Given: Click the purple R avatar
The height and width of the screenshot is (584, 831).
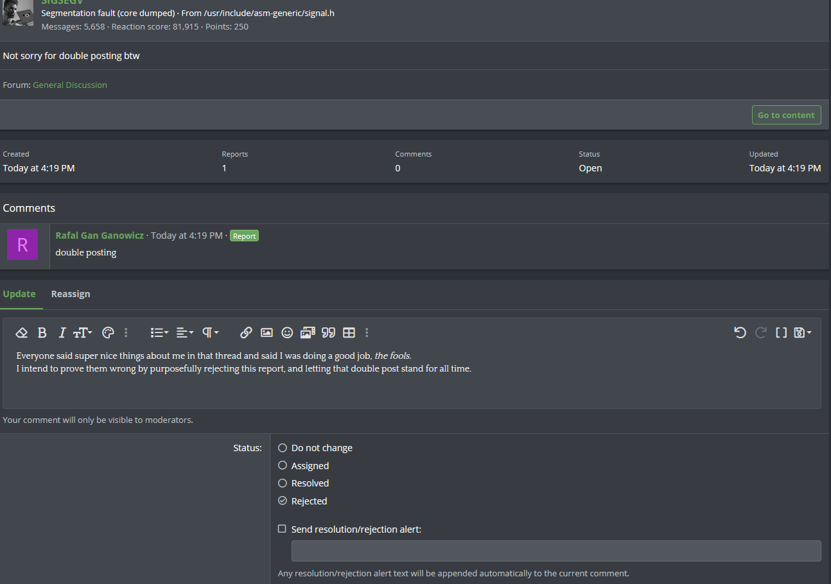Looking at the screenshot, I should click(22, 245).
